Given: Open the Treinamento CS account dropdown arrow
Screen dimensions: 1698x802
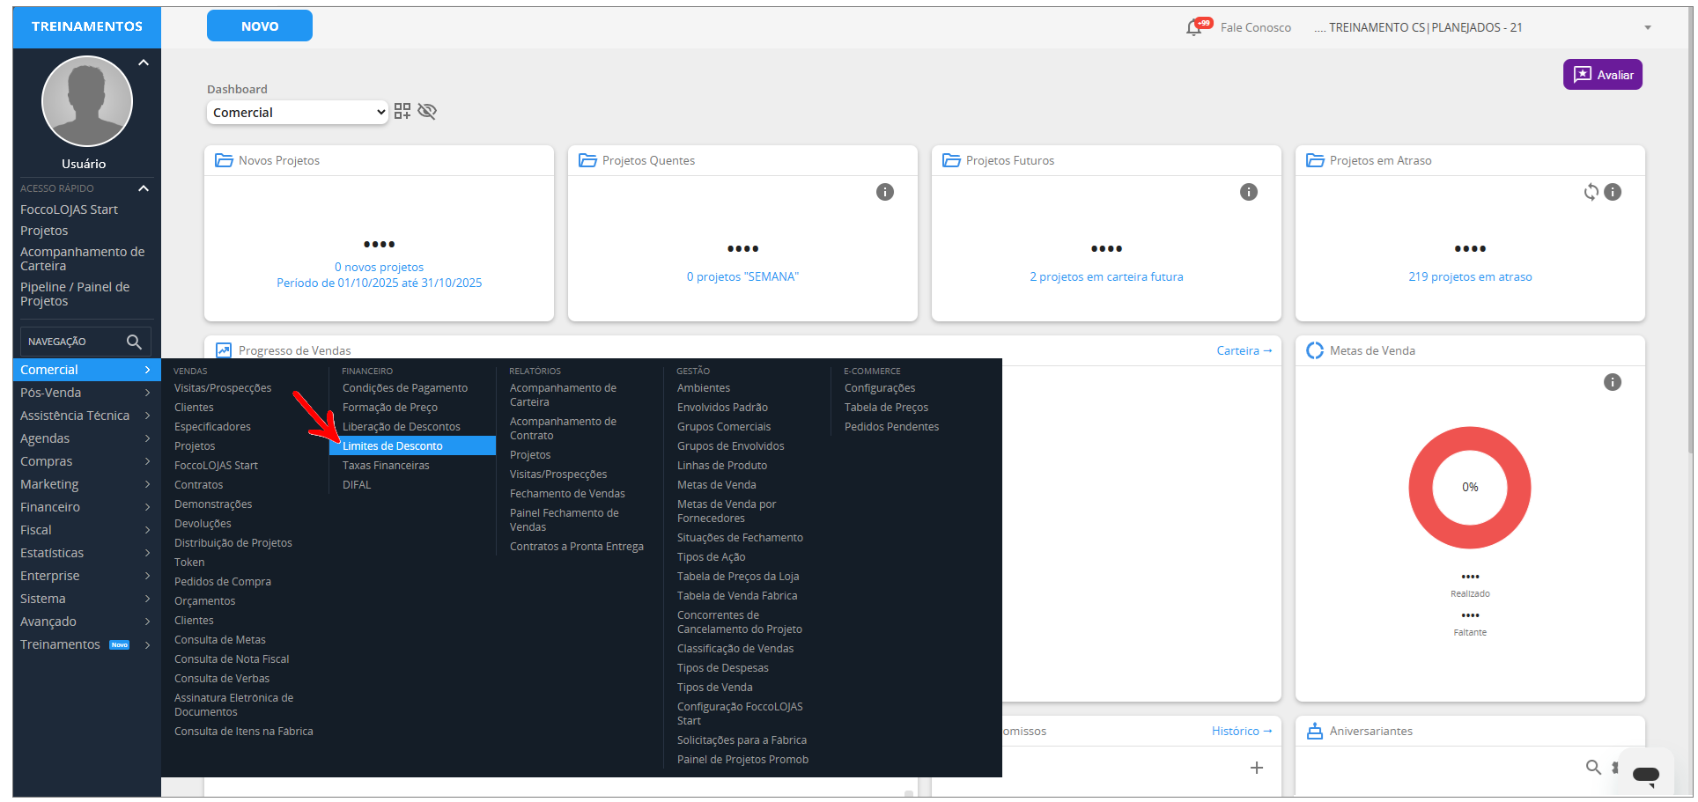Looking at the screenshot, I should [1648, 27].
